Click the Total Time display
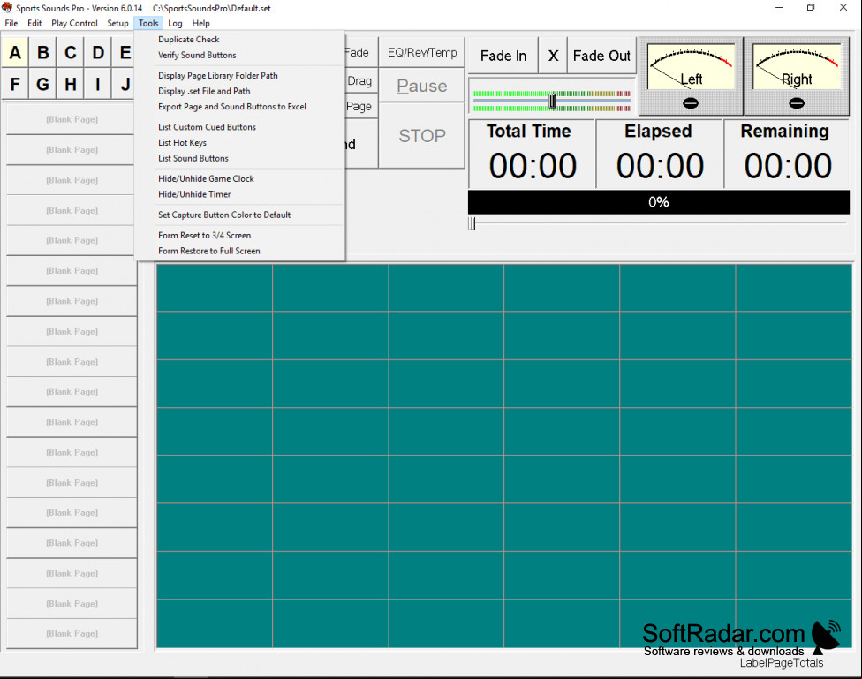The height and width of the screenshot is (679, 862). (533, 154)
